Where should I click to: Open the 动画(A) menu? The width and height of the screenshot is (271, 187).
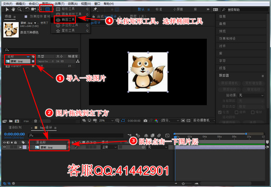click(x=73, y=4)
